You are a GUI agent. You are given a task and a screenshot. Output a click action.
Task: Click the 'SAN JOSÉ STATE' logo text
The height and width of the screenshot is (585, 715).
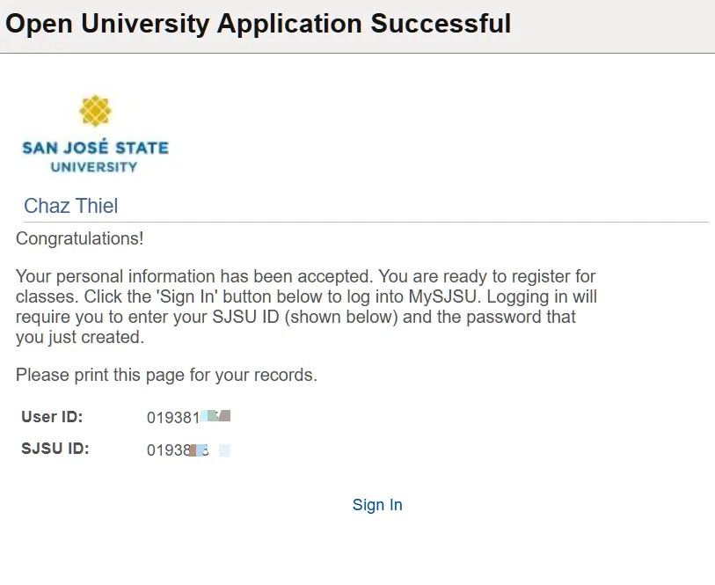coord(95,148)
